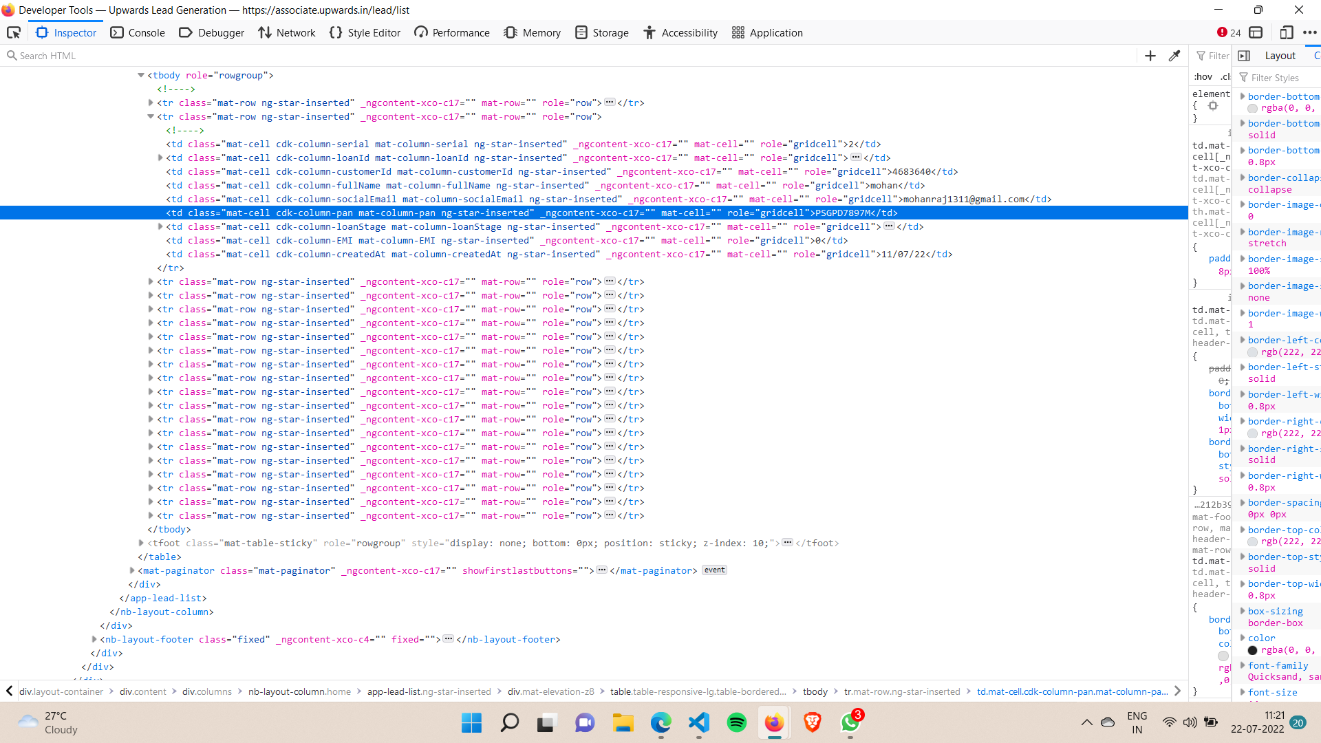The image size is (1321, 743).
Task: Click ellipsis badge inside loanStage td
Action: click(x=889, y=226)
